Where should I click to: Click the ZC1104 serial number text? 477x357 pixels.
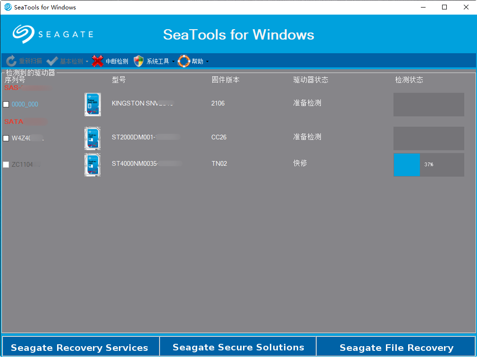[26, 164]
